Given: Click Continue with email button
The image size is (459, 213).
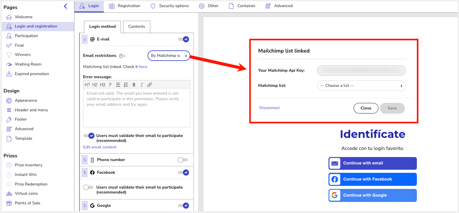Looking at the screenshot, I should pos(373,163).
